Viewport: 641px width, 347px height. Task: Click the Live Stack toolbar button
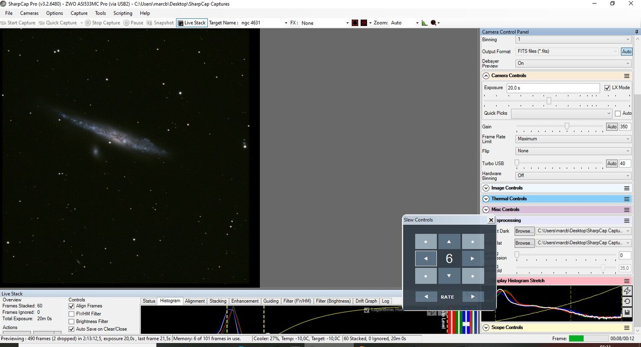(x=192, y=23)
